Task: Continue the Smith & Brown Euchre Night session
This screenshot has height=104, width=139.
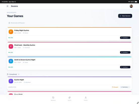Action: pos(125,67)
